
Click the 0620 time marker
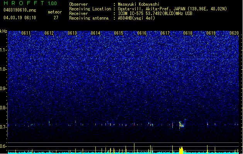[234, 33]
